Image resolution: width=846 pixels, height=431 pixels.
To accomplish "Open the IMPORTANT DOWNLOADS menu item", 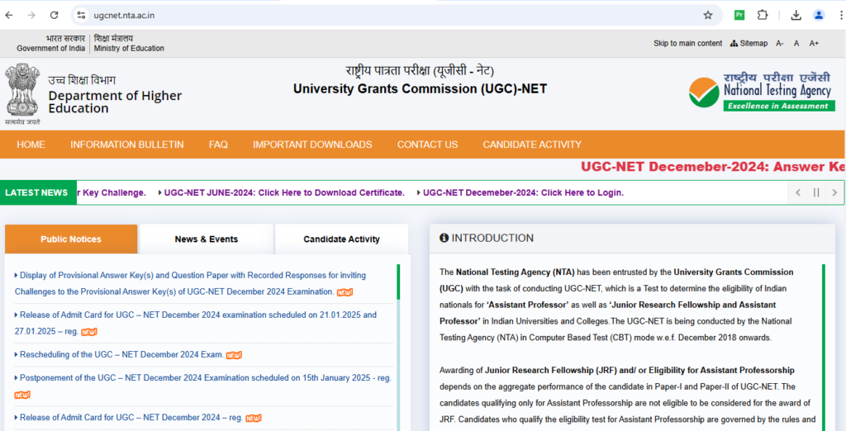I will (x=312, y=144).
